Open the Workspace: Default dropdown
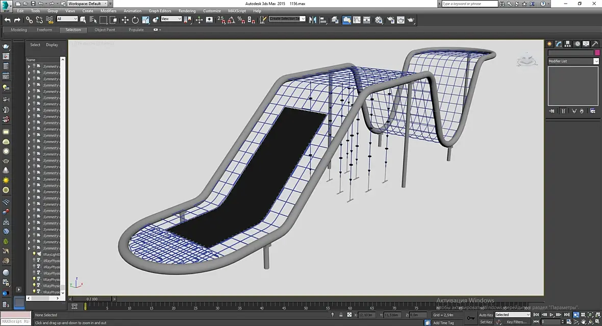The height and width of the screenshot is (326, 602). click(x=87, y=4)
